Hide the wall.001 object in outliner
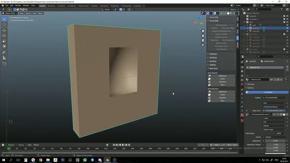 [x=287, y=28]
